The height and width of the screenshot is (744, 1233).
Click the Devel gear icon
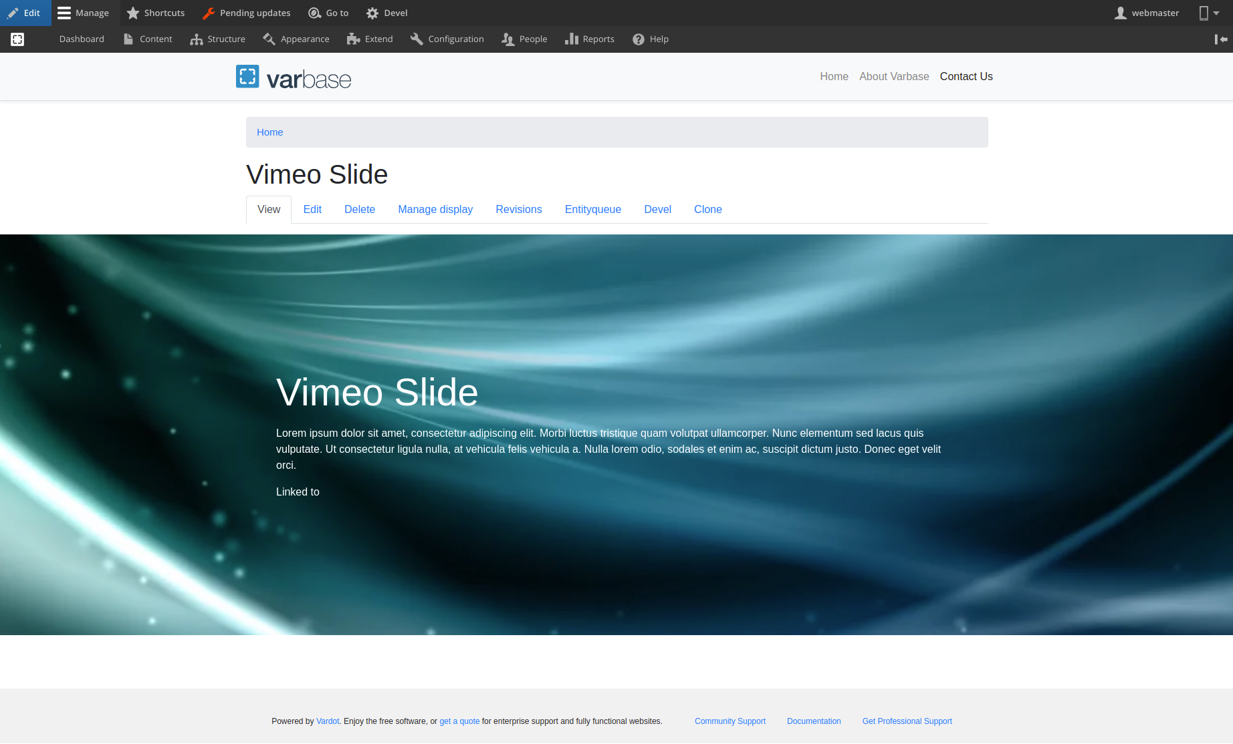(372, 12)
